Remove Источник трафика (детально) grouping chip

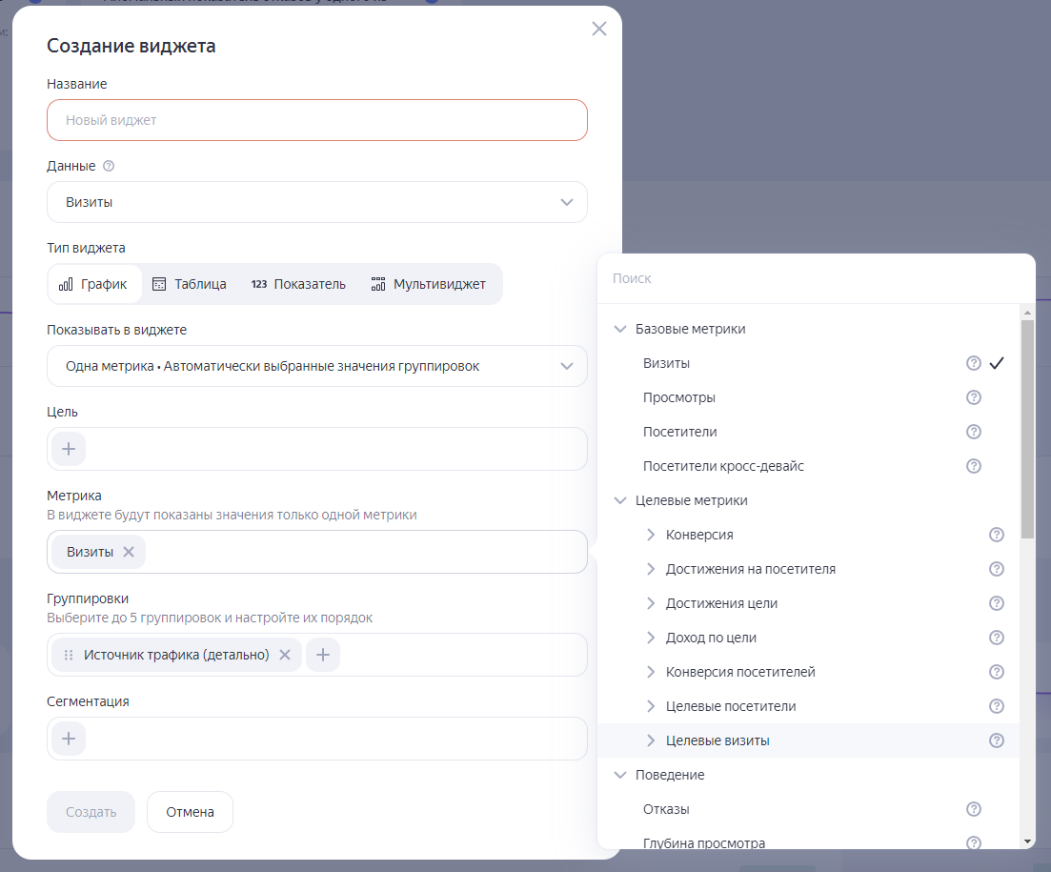tap(284, 655)
